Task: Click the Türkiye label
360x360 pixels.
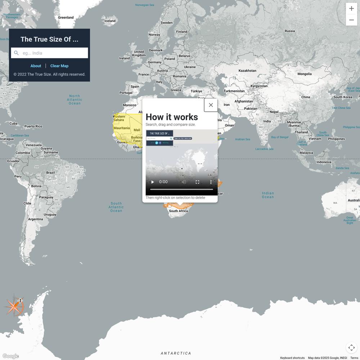Action: pyautogui.click(x=196, y=91)
